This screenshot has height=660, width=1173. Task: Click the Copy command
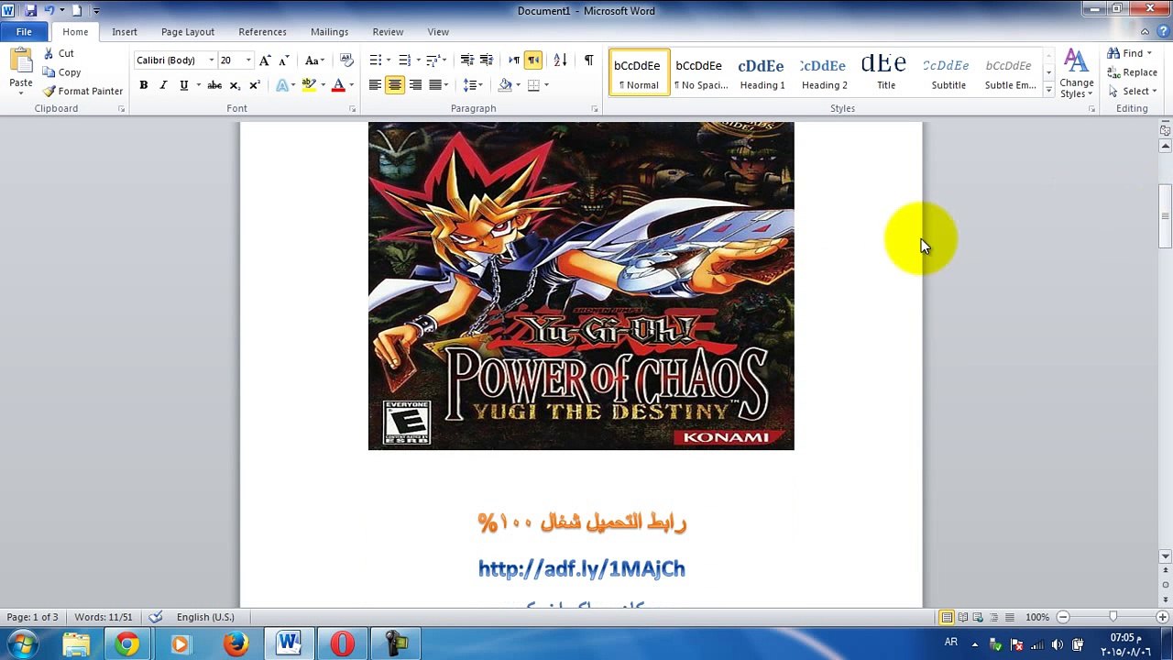click(x=61, y=72)
